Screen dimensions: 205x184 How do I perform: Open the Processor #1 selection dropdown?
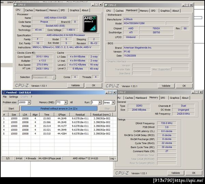tap(54, 77)
